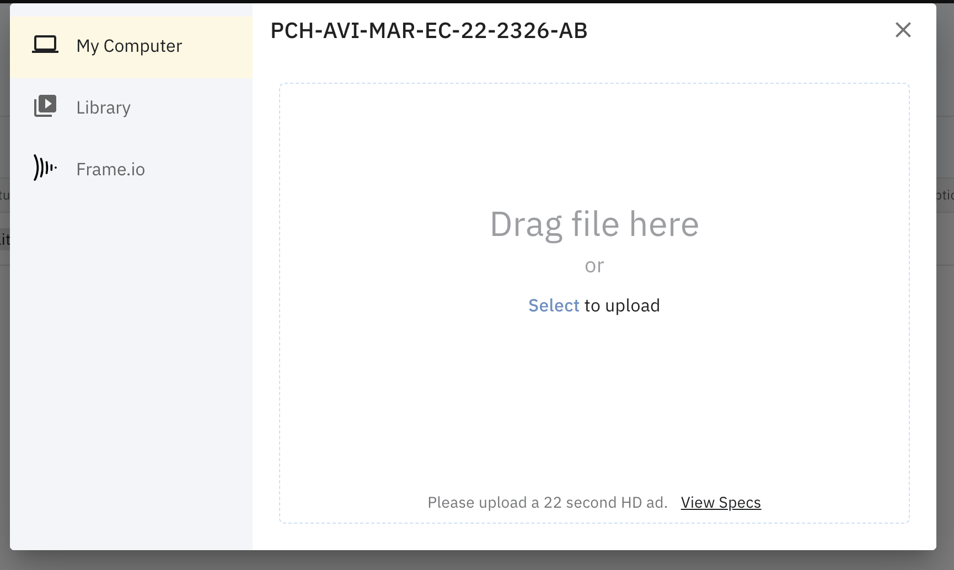The image size is (954, 570).
Task: Click the "Drag file here" heading text
Action: tap(594, 224)
